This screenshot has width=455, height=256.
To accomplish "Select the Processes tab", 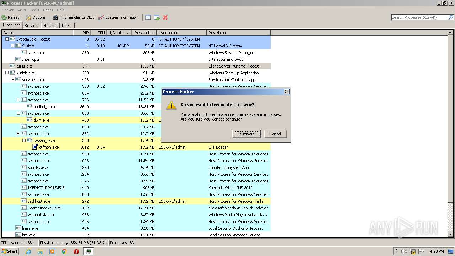I will coord(12,25).
